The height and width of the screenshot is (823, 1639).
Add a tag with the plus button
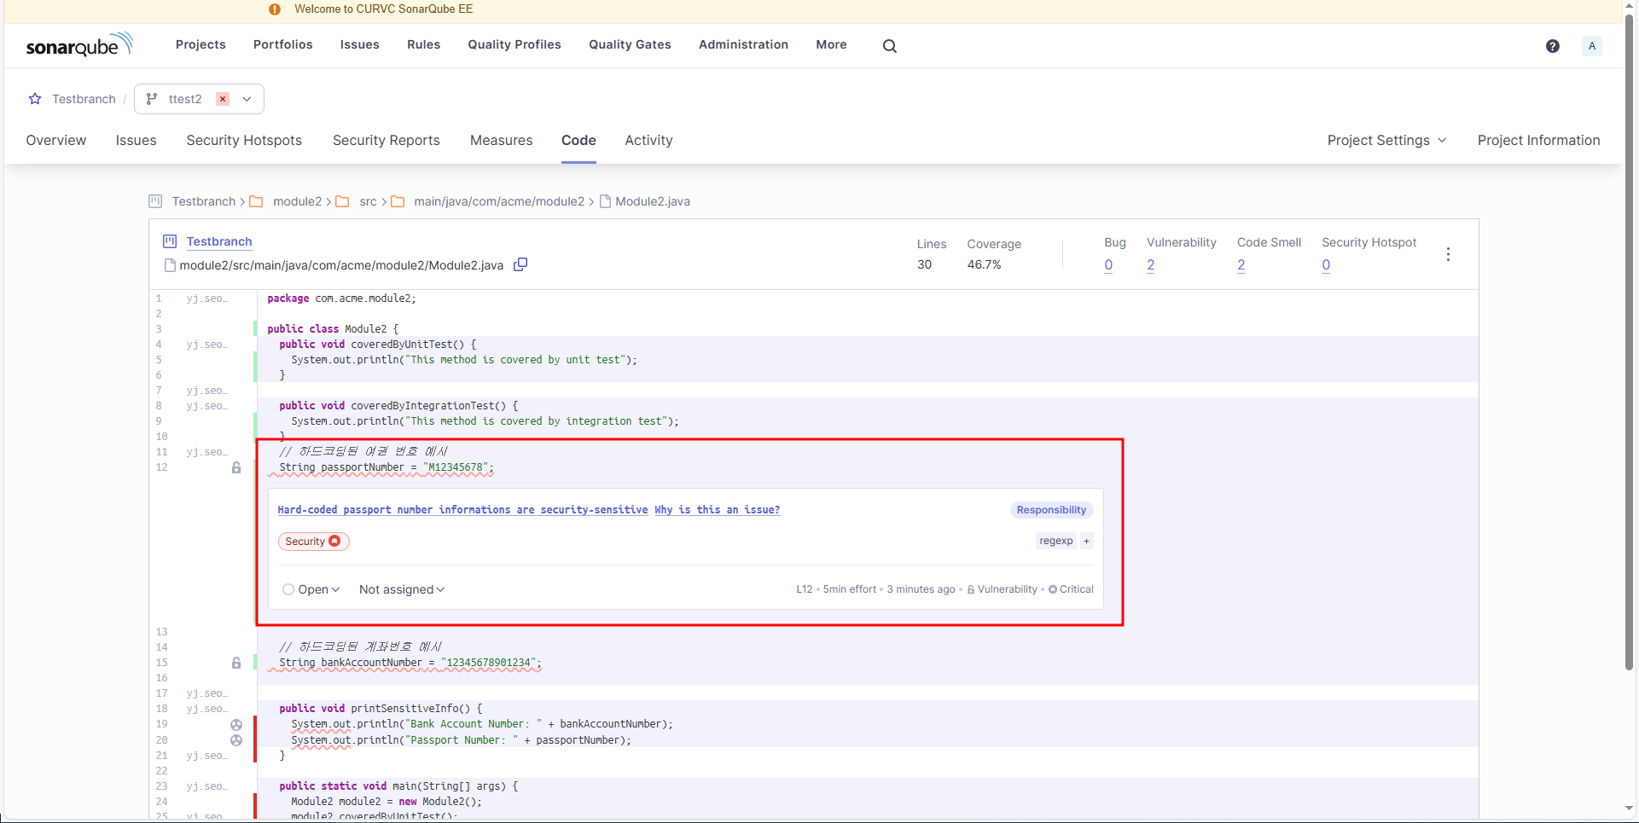tap(1086, 541)
